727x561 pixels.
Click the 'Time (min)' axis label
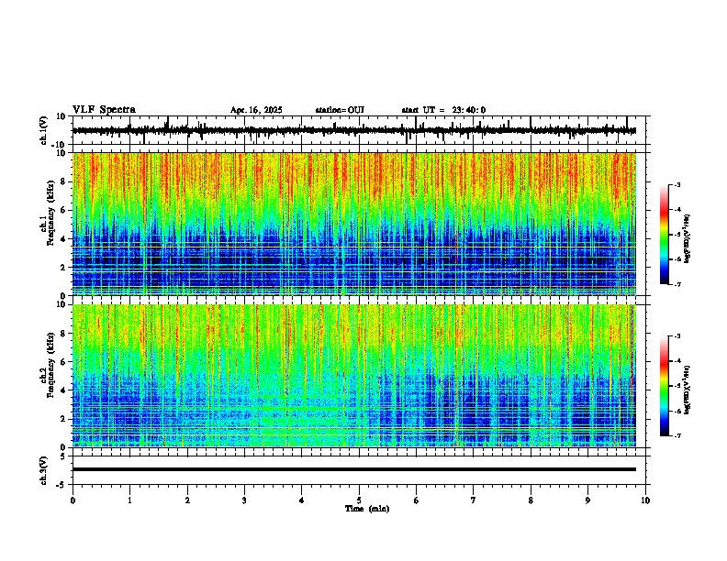[367, 509]
